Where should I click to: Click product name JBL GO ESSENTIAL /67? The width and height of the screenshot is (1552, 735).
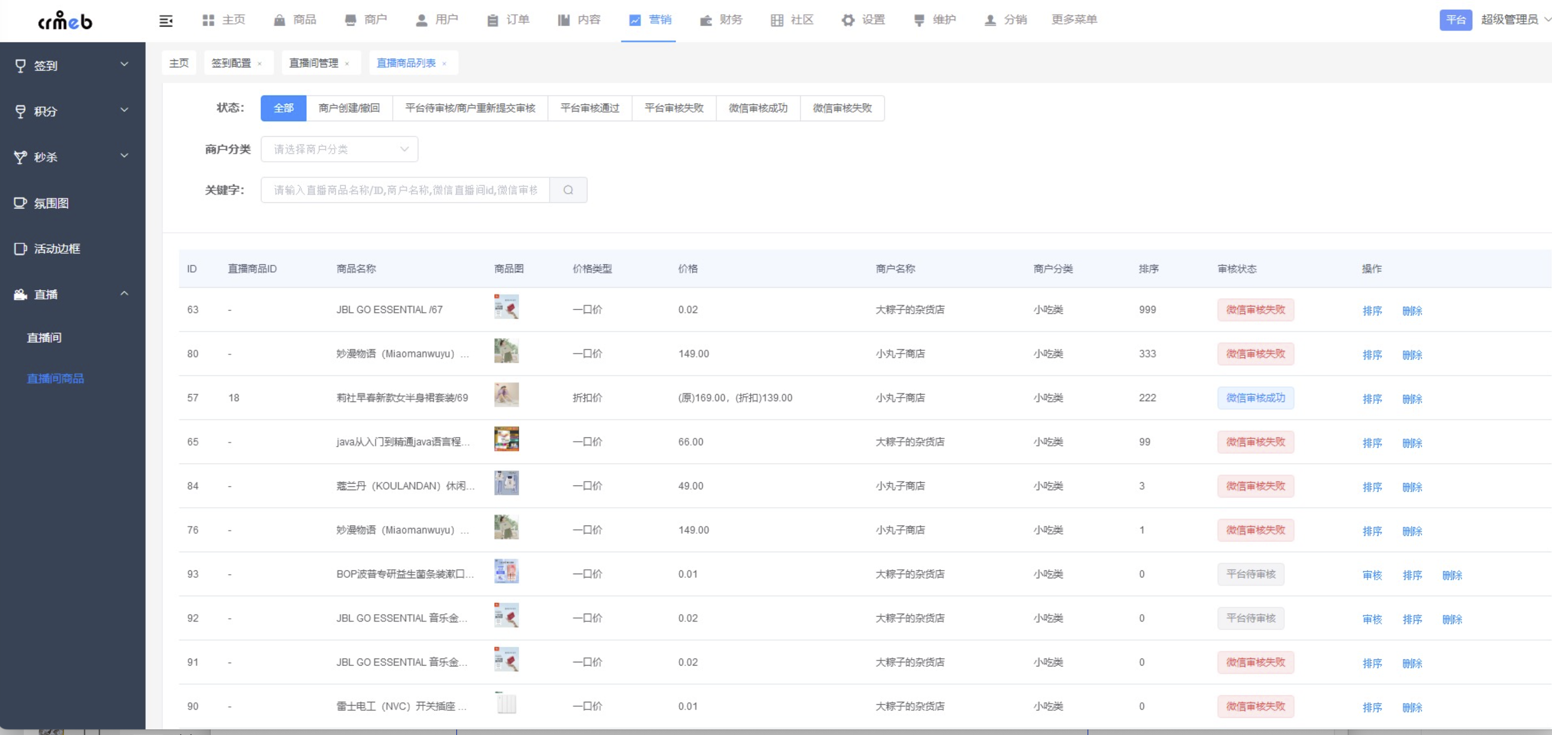click(389, 309)
